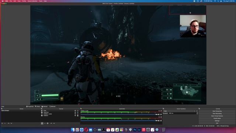Open Calendar from the dock

pyautogui.click(x=108, y=130)
